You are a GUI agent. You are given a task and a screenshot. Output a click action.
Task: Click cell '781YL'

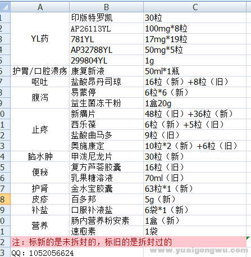106,39
